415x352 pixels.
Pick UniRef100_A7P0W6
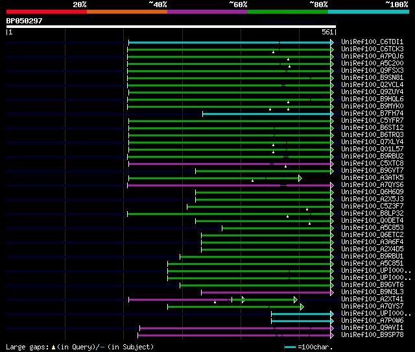point(372,321)
